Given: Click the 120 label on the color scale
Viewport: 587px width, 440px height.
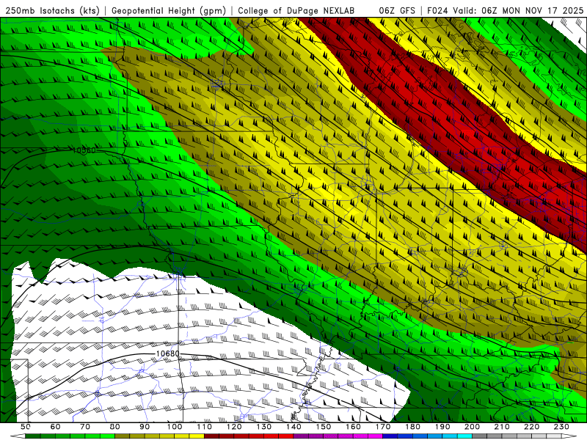Looking at the screenshot, I should point(234,427).
